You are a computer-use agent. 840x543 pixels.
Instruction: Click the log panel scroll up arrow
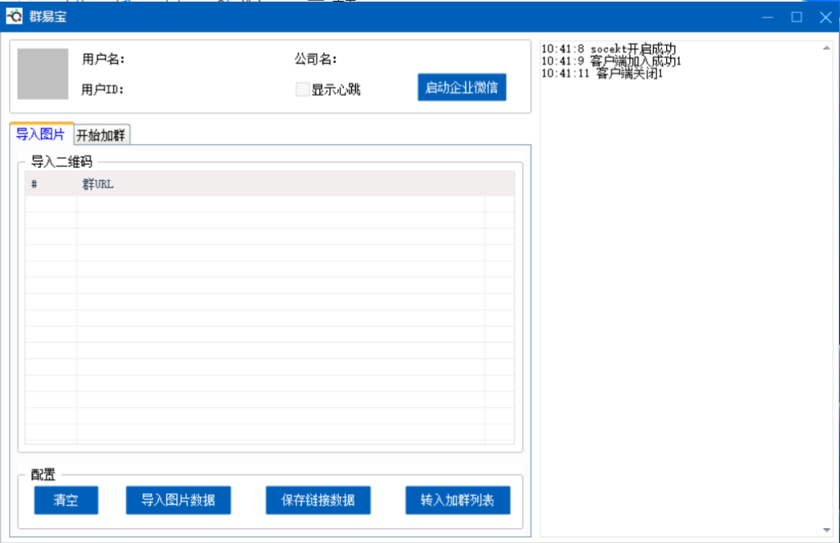point(826,48)
